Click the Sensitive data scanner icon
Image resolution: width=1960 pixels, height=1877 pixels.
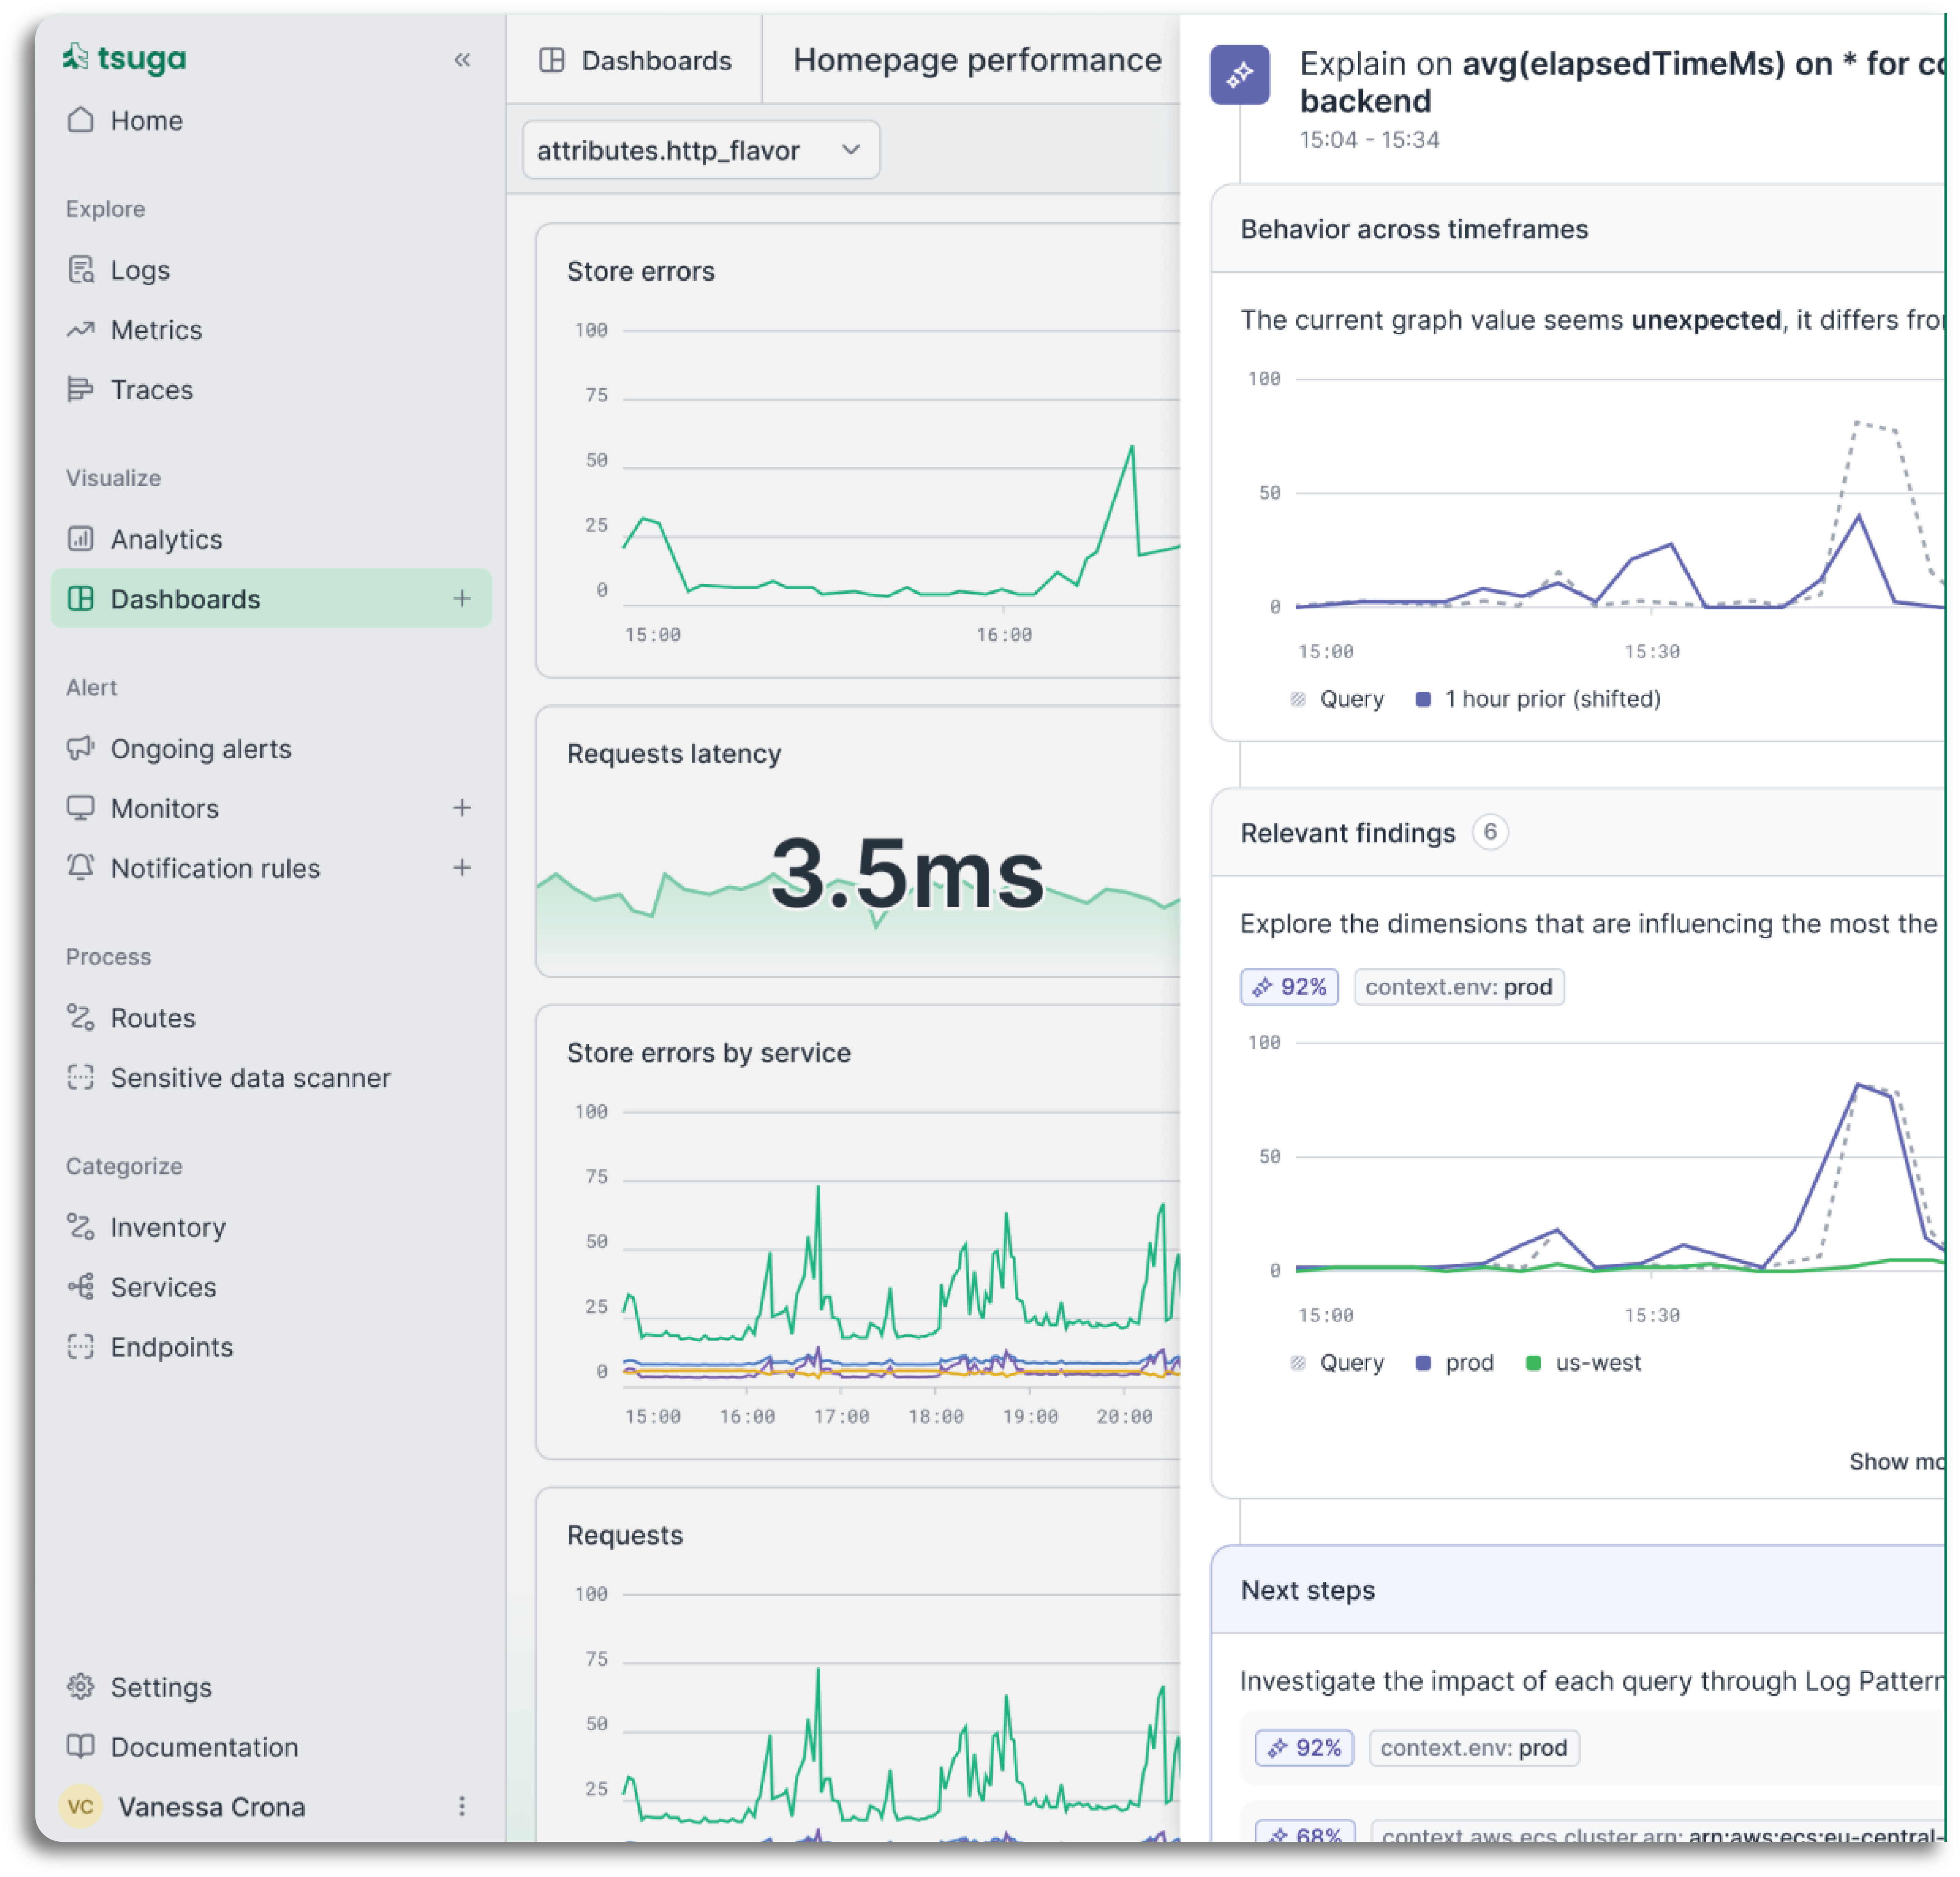coord(80,1078)
